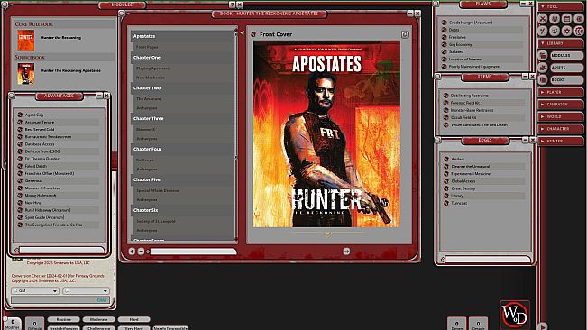Image resolution: width=587 pixels, height=330 pixels.
Task: Click link icon beside New Hire
Action: (20, 203)
